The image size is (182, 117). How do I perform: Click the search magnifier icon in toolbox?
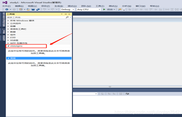67,17
